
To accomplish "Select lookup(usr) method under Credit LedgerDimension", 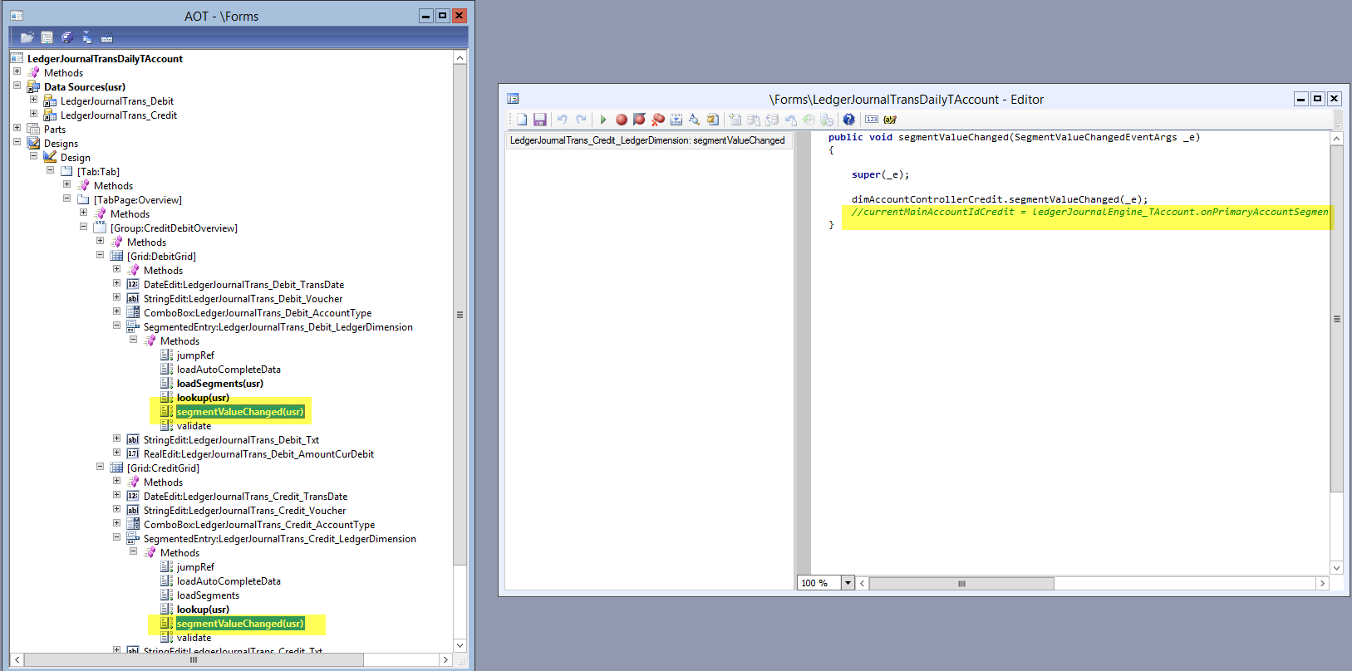I will pyautogui.click(x=203, y=610).
